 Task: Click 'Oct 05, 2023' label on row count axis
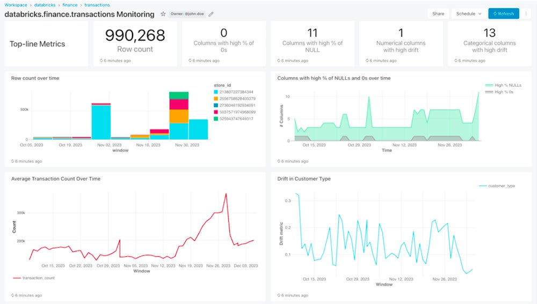(x=32, y=145)
